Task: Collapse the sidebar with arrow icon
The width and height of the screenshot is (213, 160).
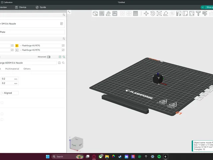Action: (x=69, y=12)
